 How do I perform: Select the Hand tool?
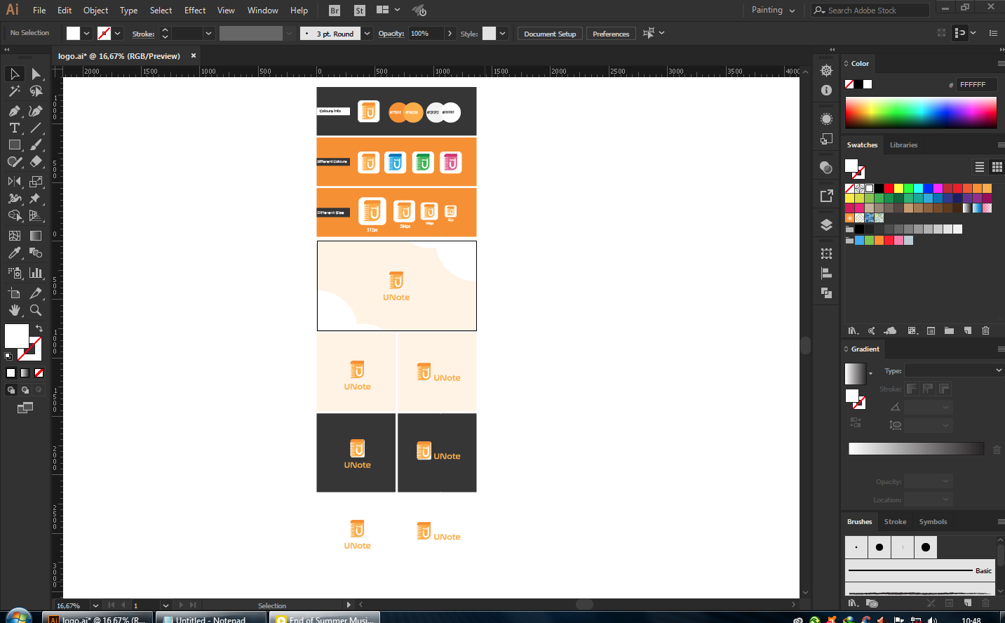(14, 310)
